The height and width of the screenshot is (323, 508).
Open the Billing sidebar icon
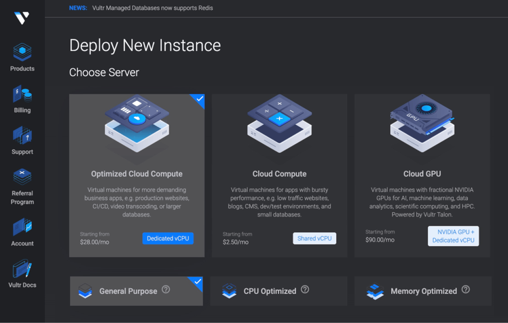22,94
